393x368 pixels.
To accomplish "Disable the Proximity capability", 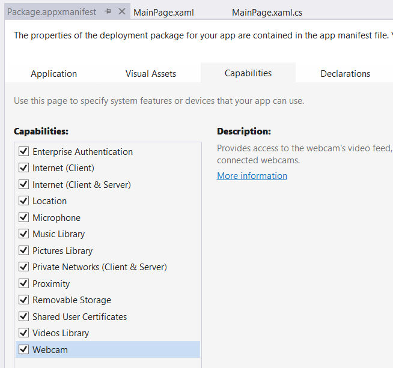I will point(24,283).
